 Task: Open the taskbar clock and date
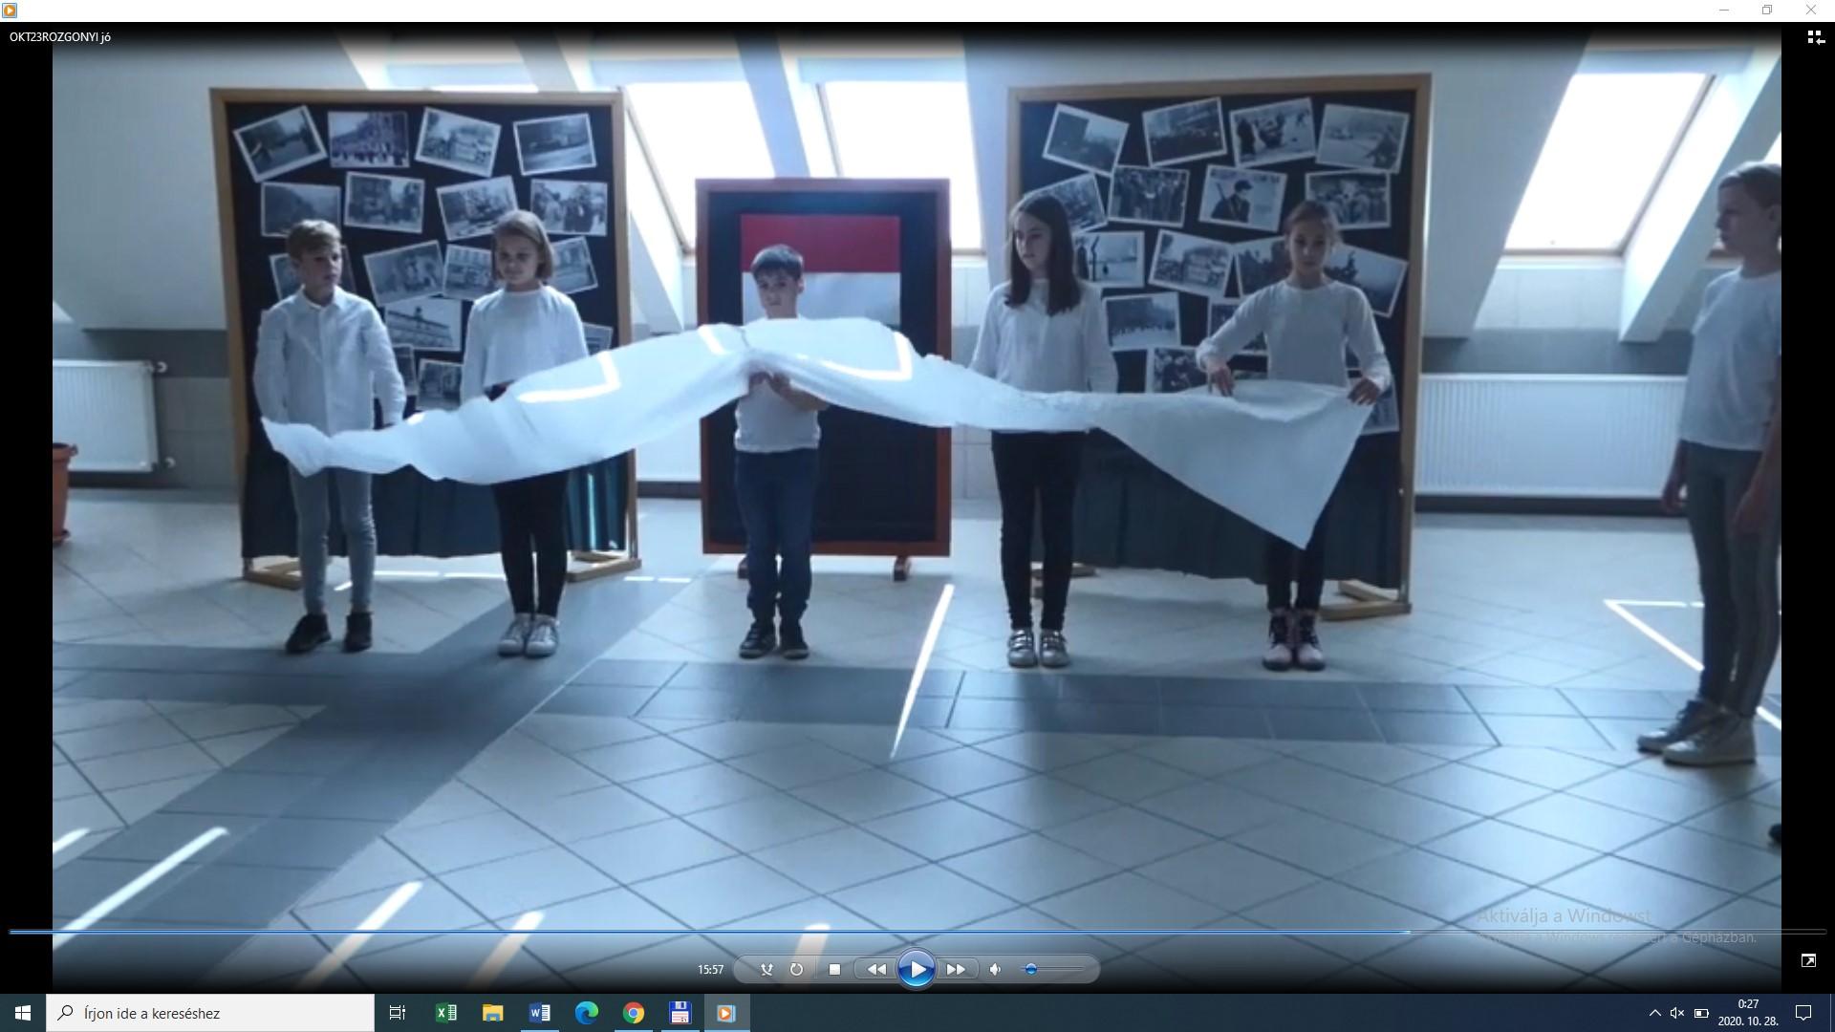pyautogui.click(x=1748, y=1013)
